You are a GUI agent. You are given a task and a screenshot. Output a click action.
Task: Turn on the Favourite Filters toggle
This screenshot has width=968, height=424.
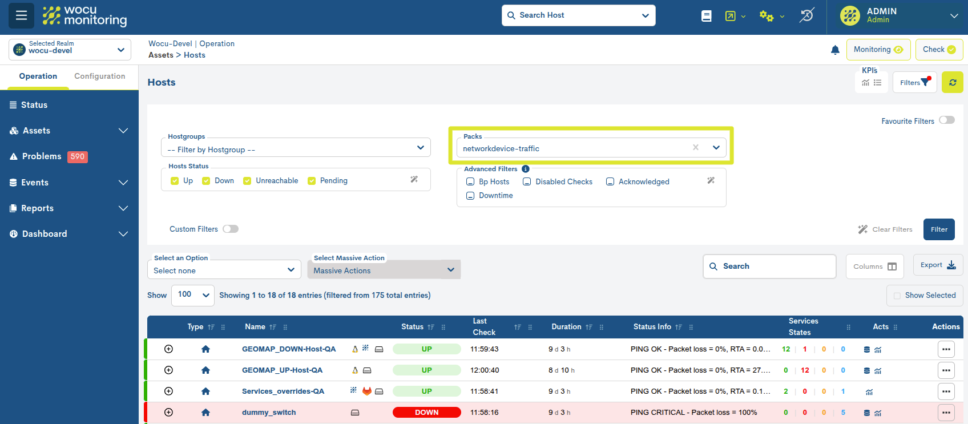(x=946, y=120)
